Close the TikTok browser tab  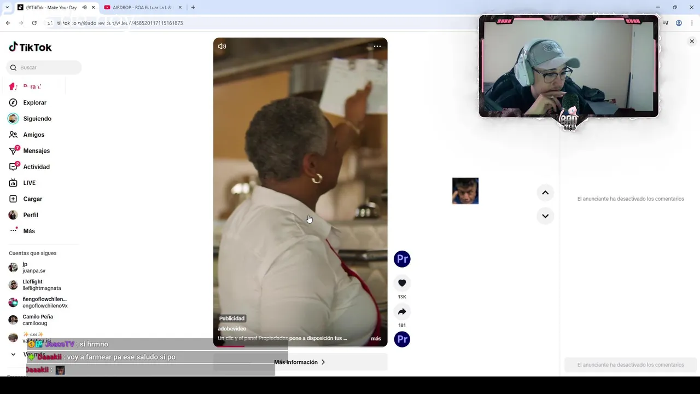pos(93,8)
